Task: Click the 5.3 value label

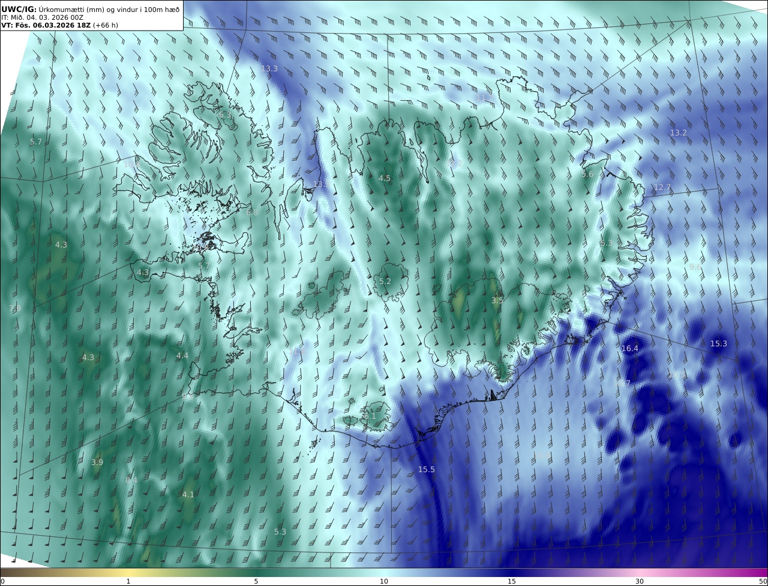Action: [280, 532]
